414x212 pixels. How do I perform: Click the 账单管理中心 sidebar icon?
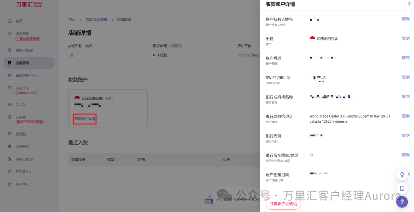coord(10,76)
